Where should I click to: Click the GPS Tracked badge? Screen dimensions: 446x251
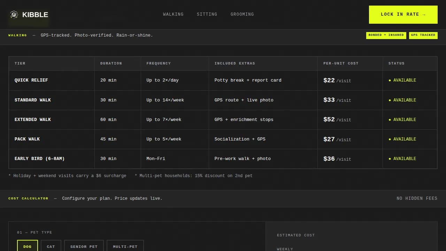tap(423, 35)
